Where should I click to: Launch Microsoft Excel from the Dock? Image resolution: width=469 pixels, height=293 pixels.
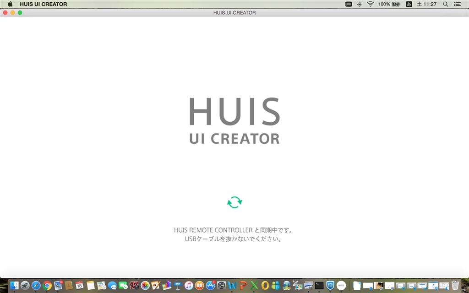[x=254, y=286]
